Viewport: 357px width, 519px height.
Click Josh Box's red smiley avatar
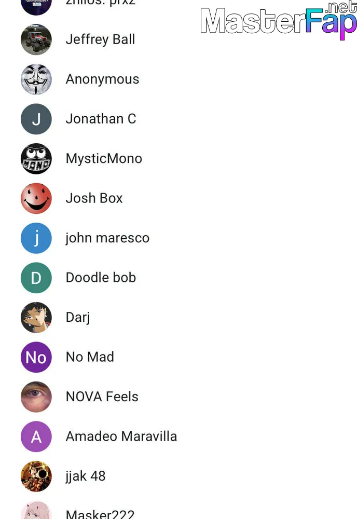36,198
